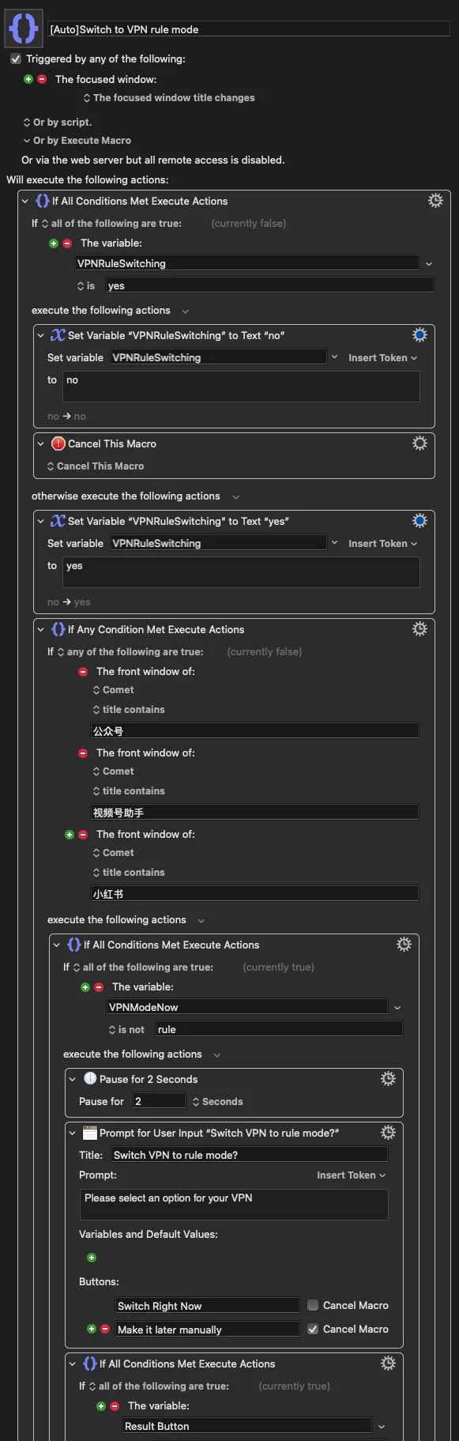Click gear icon on Cancel This Macro action

tap(419, 443)
